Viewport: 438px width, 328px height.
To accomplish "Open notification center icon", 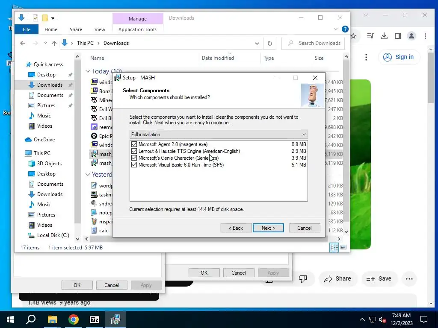I will (x=424, y=319).
